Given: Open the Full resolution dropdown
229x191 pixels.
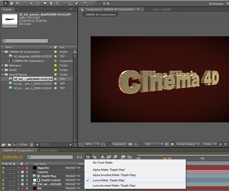Looking at the screenshot, I should coord(154,144).
